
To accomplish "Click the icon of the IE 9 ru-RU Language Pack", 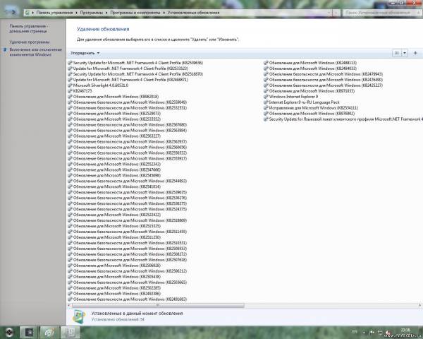I will (266, 102).
